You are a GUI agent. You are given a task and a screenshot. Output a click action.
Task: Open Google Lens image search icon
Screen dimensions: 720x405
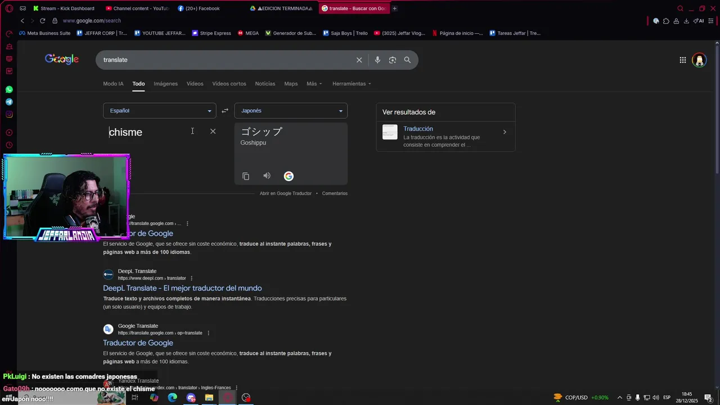click(393, 60)
